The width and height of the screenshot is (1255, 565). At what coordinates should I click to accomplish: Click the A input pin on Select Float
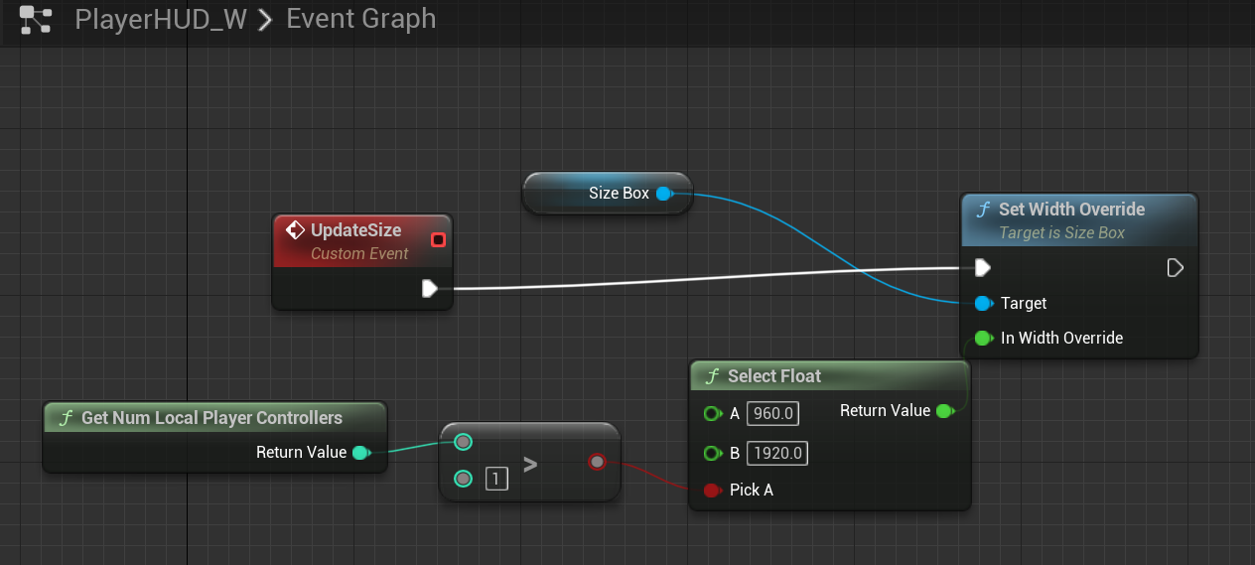click(x=712, y=413)
